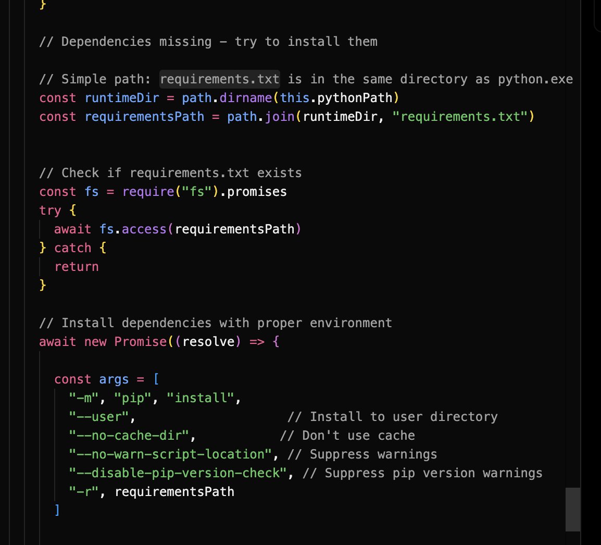This screenshot has width=601, height=545.
Task: Click the highlighted requirements.txt in the comment
Action: [x=220, y=79]
